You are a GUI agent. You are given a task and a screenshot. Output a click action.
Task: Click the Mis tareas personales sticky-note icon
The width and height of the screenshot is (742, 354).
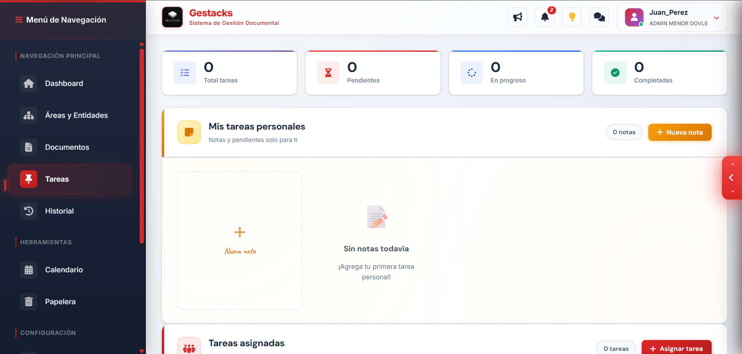pyautogui.click(x=189, y=132)
